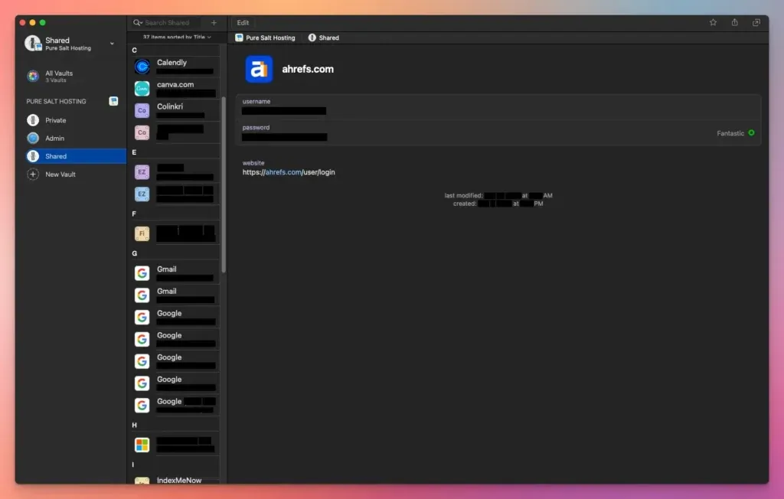Image resolution: width=784 pixels, height=499 pixels.
Task: Mark ahrefs.com item as favorite star
Action: click(713, 23)
